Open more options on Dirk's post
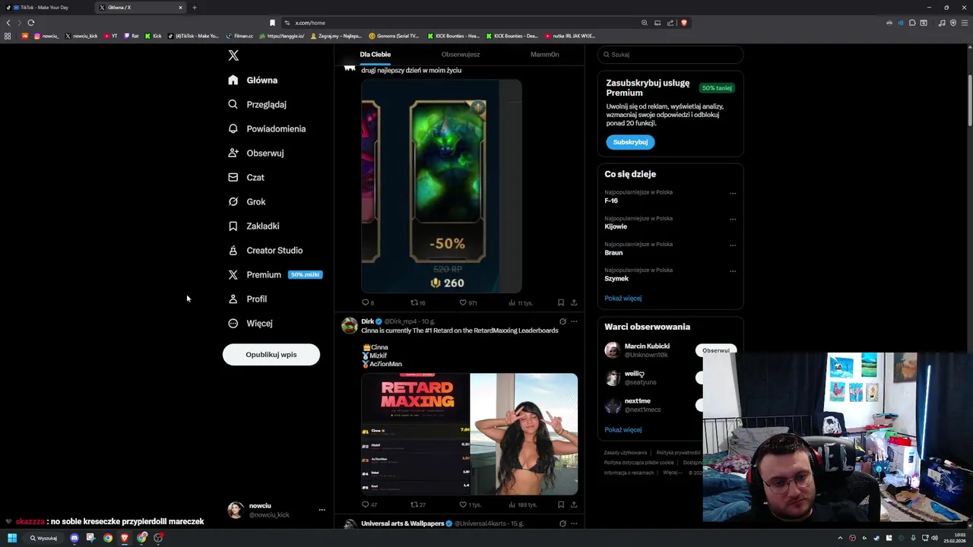 pyautogui.click(x=574, y=321)
